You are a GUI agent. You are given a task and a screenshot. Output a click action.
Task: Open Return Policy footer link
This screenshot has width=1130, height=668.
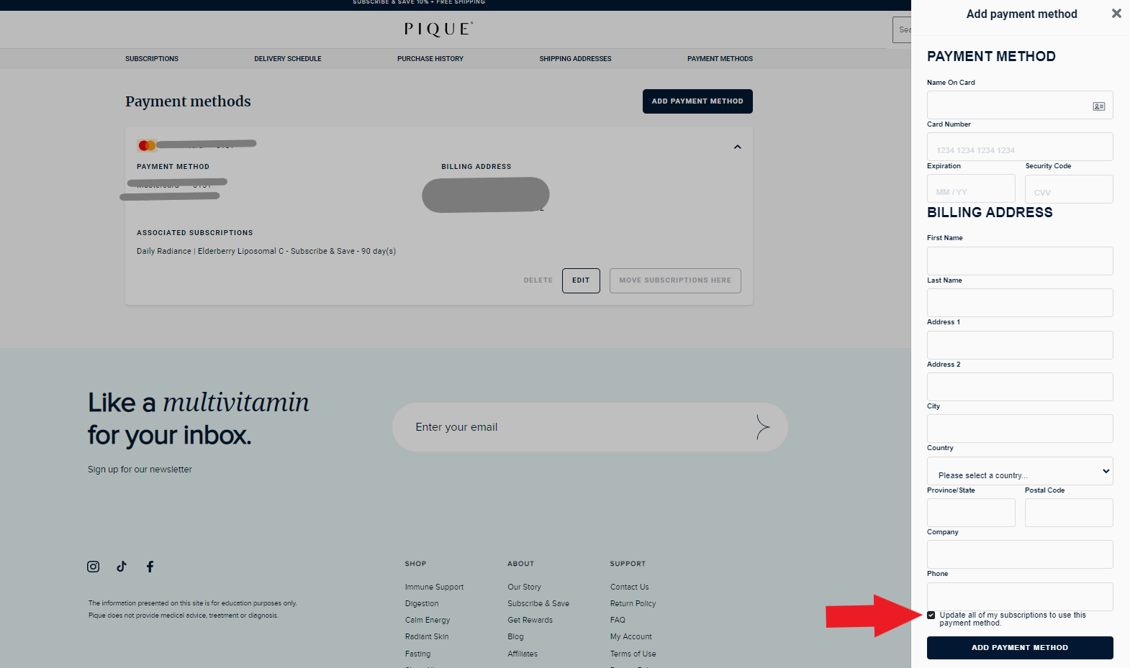click(633, 604)
